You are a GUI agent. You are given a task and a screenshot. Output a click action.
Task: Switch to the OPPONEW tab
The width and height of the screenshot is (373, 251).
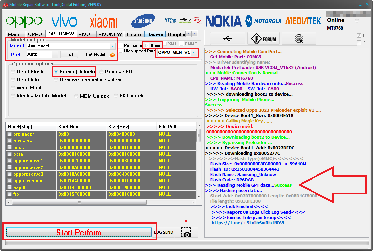coord(61,34)
